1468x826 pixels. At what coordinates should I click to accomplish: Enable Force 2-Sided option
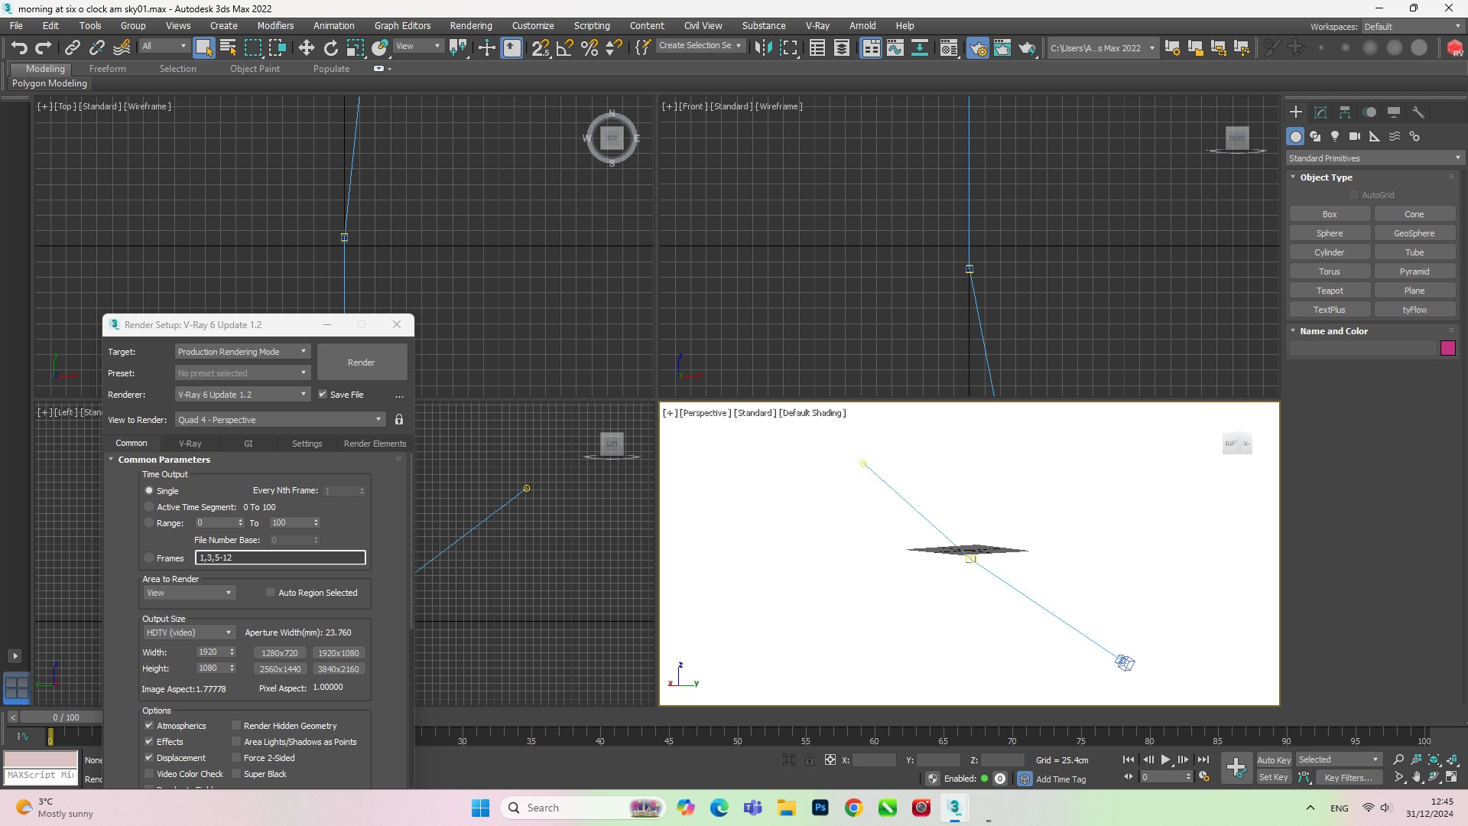[236, 758]
